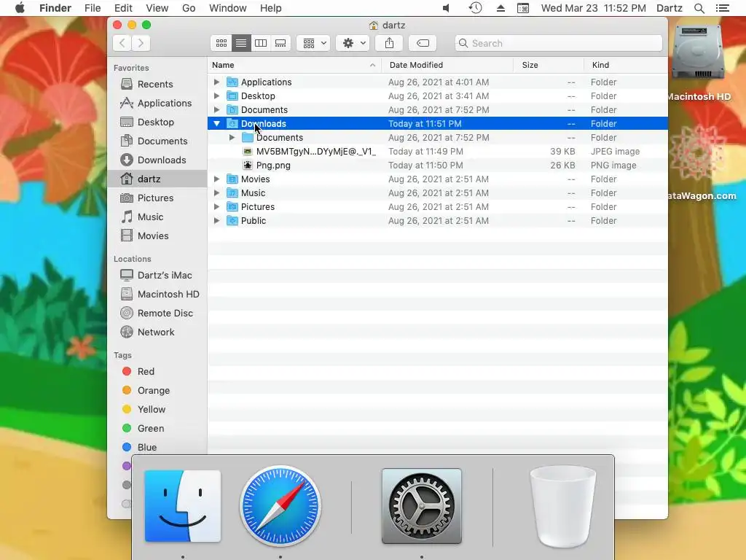Open Spotlight search in menu bar

point(699,8)
